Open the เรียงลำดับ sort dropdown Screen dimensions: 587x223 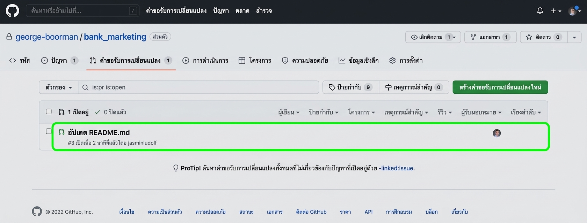tap(526, 112)
